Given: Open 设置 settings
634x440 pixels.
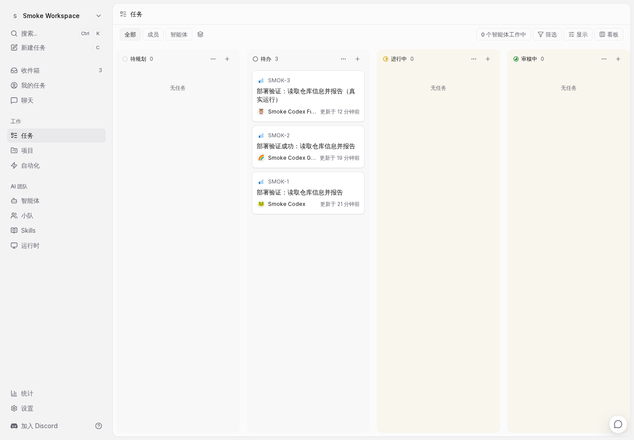Looking at the screenshot, I should point(56,408).
